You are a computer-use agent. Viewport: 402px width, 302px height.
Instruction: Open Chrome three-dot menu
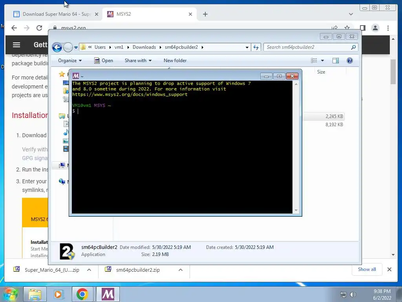point(388,28)
